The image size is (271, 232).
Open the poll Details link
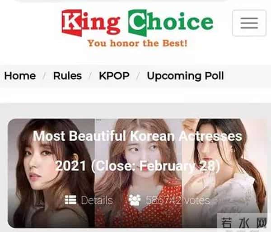pos(97,200)
